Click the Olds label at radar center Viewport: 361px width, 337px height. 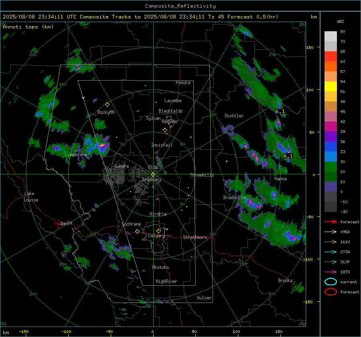[x=153, y=167]
